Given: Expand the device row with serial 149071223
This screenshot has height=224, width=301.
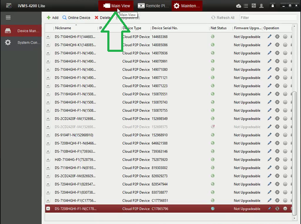Looking at the screenshot, I should [48, 86].
